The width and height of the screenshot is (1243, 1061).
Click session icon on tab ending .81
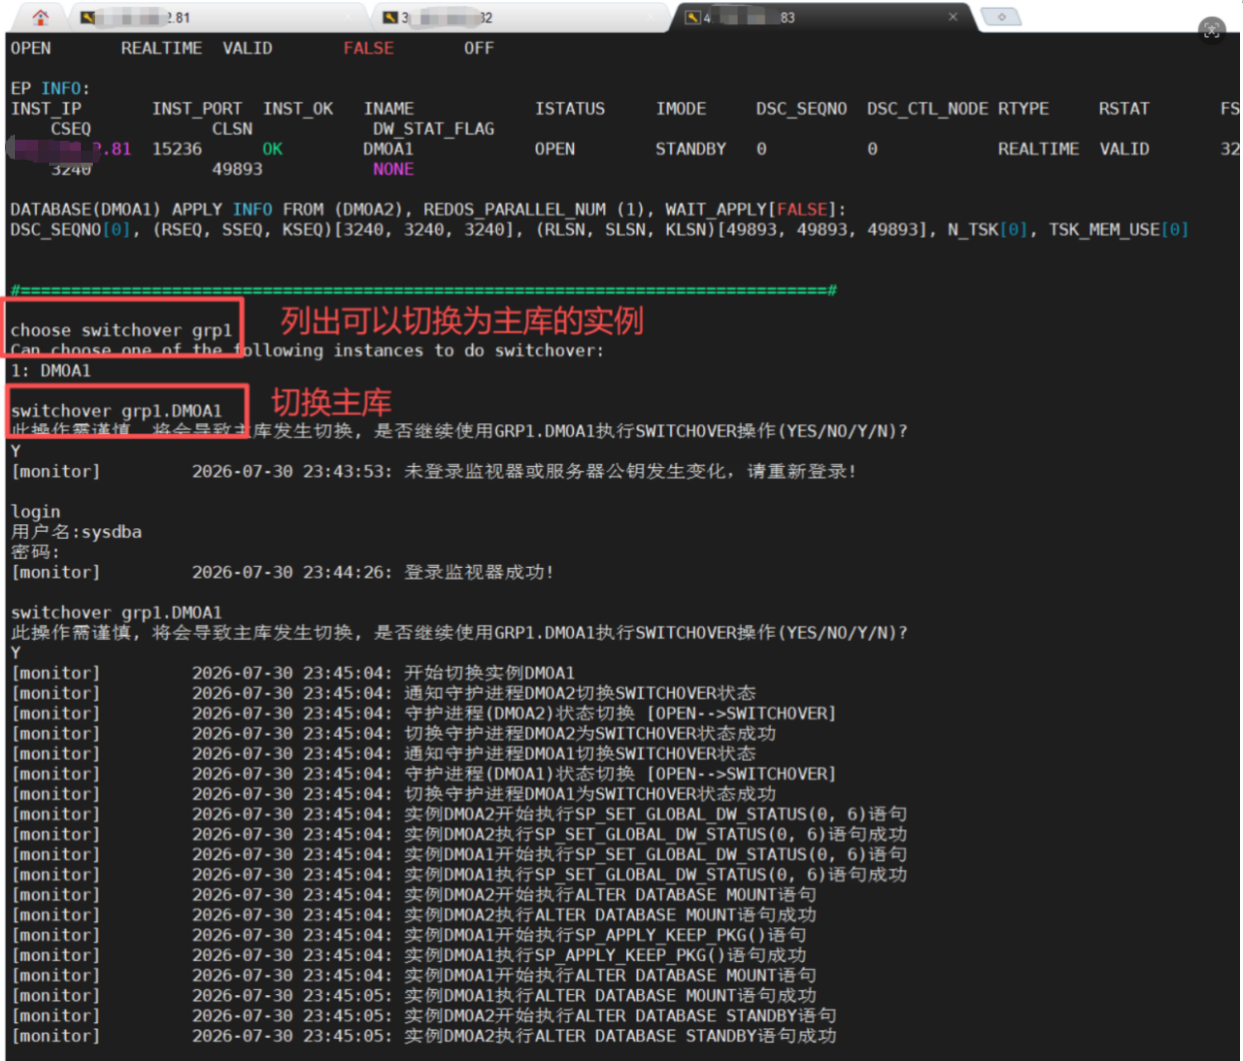(x=88, y=17)
